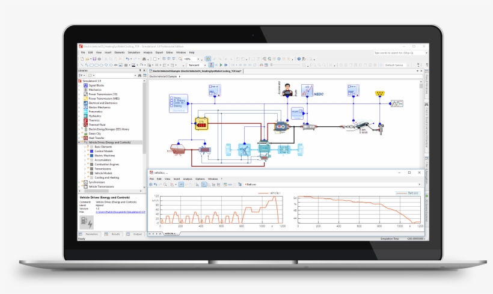Collapse Vehicle Drives (Energy and Controls)
This screenshot has height=294, width=493.
79,142
